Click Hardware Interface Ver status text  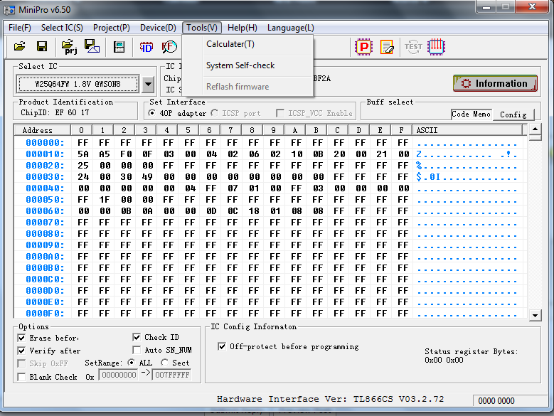click(x=331, y=399)
